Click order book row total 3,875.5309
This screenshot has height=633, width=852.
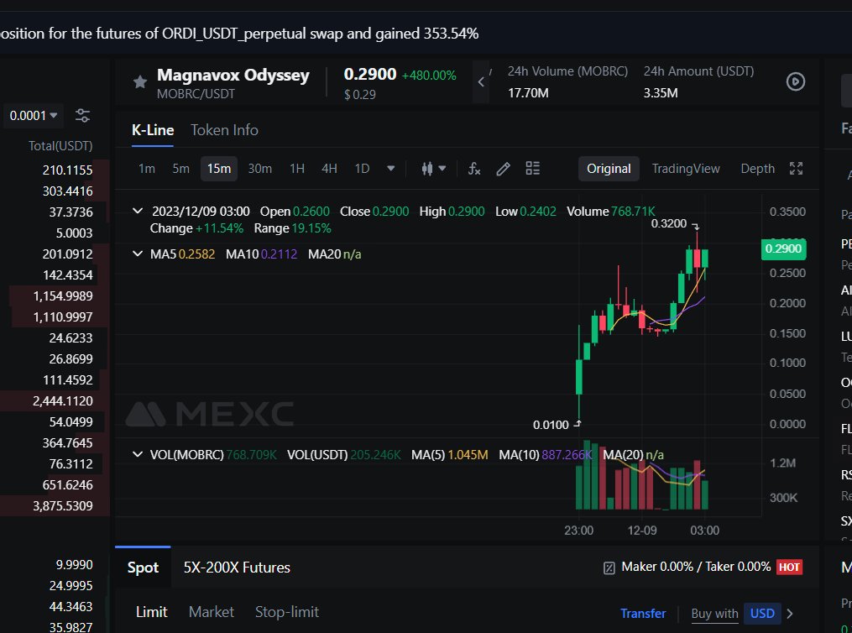point(55,506)
